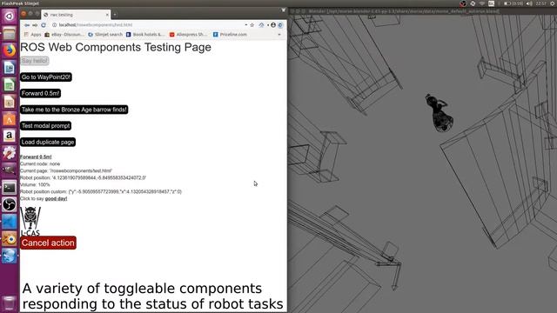Screen dimensions: 557x313
Task: Bookmark this page with the star icon
Action: click(x=252, y=25)
